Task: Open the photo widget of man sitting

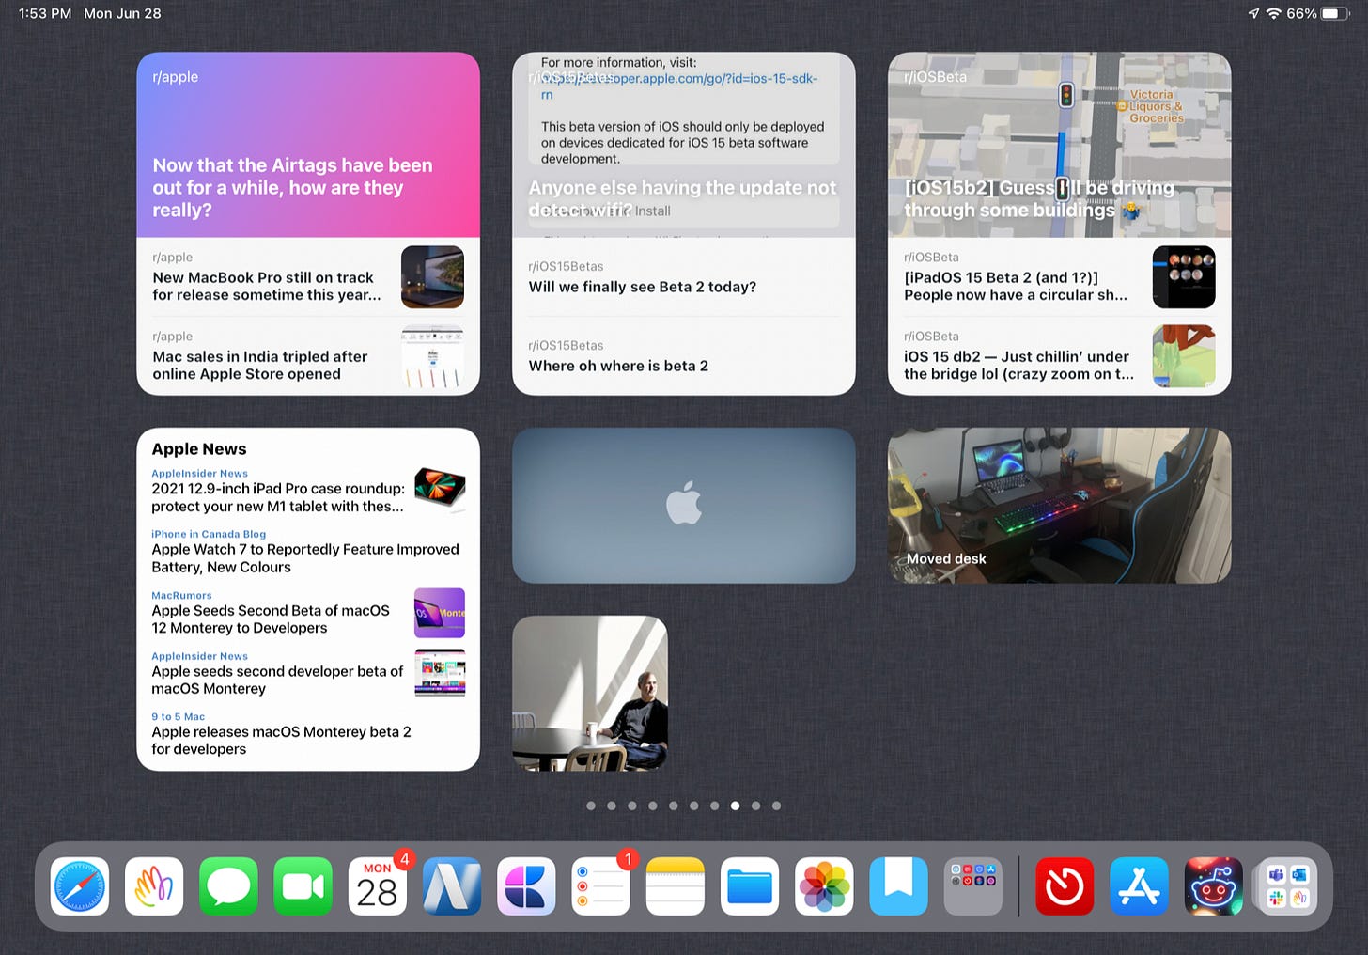Action: tap(590, 694)
